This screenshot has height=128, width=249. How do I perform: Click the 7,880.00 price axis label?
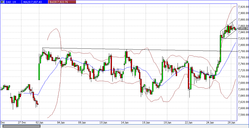243,20
